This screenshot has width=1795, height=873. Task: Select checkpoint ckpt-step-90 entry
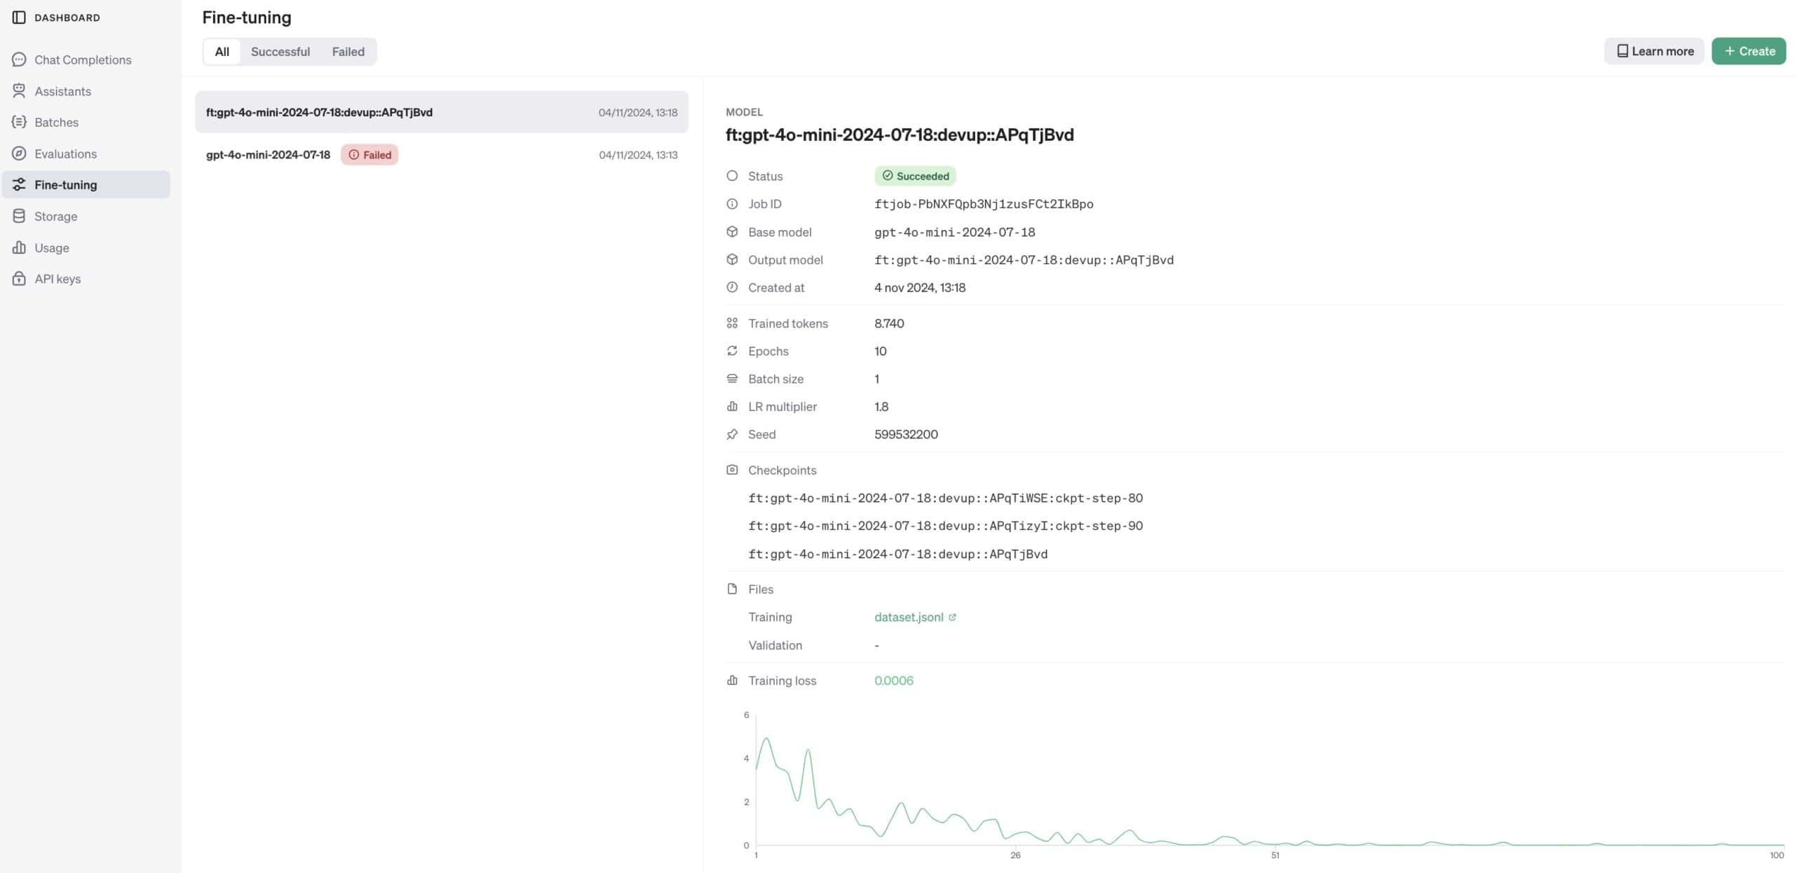coord(945,525)
